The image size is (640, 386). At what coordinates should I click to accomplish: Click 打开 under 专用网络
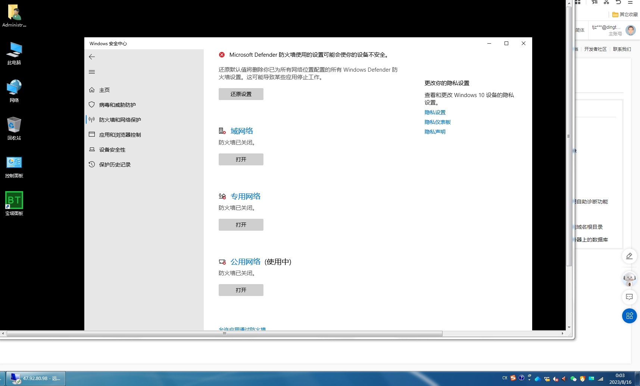[x=241, y=225]
